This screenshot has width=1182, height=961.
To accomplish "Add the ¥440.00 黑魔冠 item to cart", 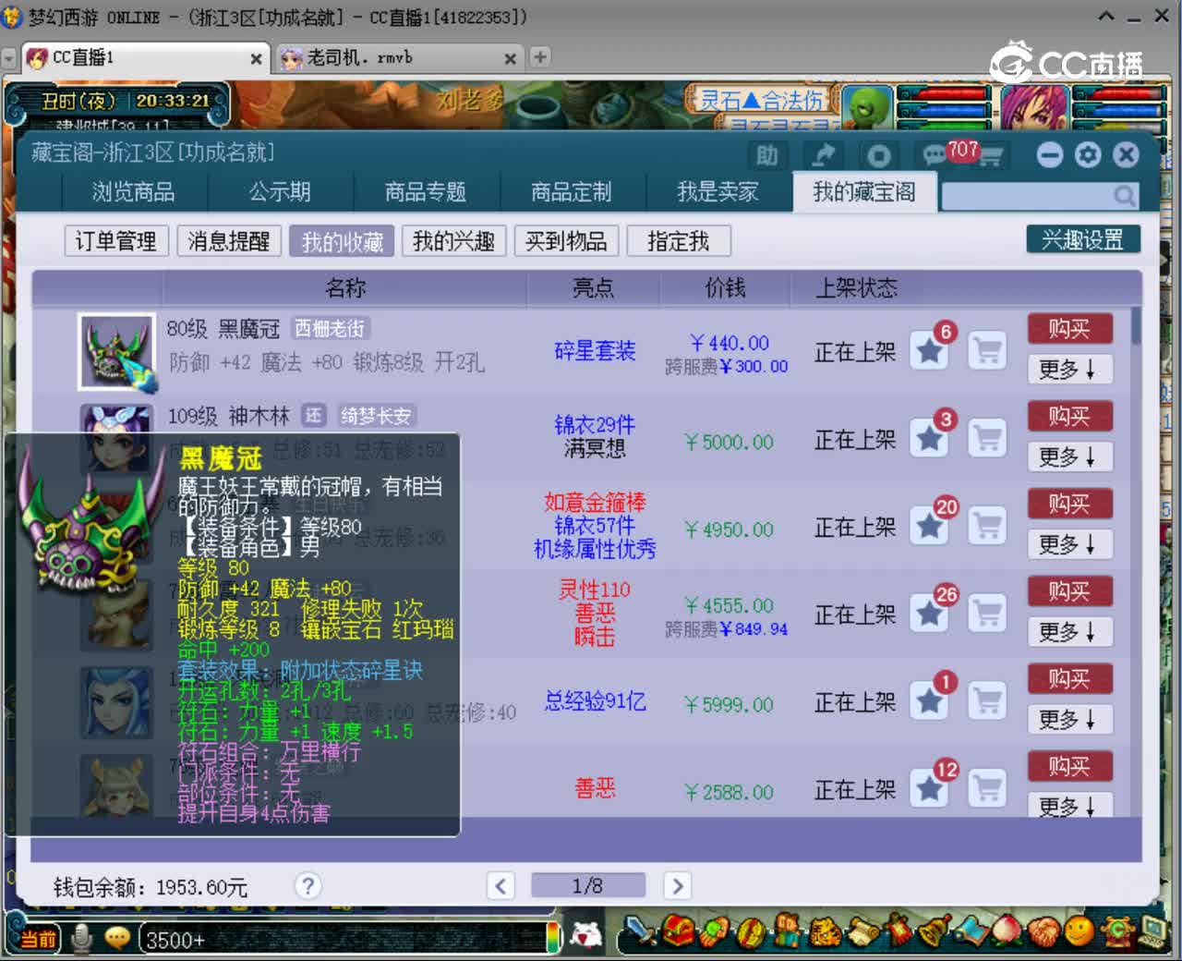I will pyautogui.click(x=987, y=351).
